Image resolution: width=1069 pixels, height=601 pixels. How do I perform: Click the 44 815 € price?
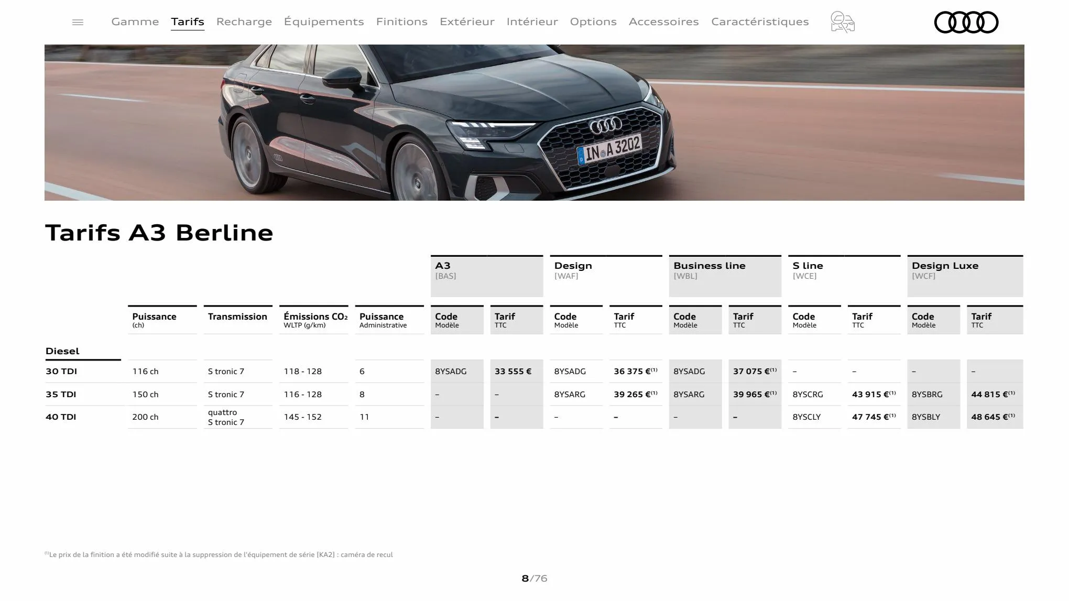(993, 394)
